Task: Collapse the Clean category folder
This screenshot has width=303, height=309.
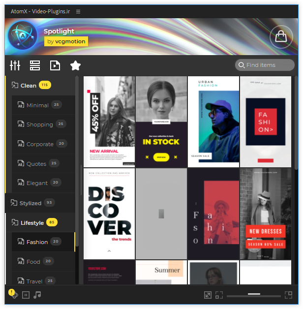Action: (x=40, y=85)
